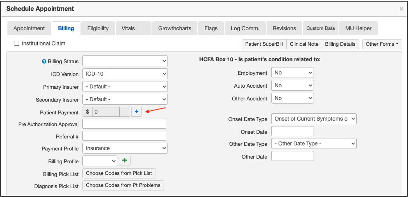Open the Clinical Note
Viewport: 408px width, 197px height.
pos(304,44)
